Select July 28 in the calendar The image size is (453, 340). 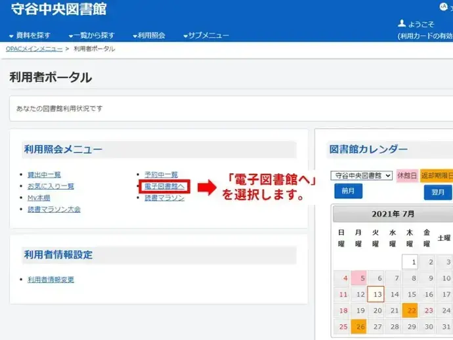pyautogui.click(x=393, y=327)
